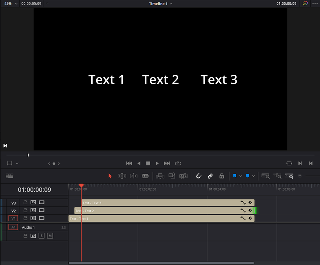Toggle Position Lock
This screenshot has width=320, height=265.
coord(222,176)
